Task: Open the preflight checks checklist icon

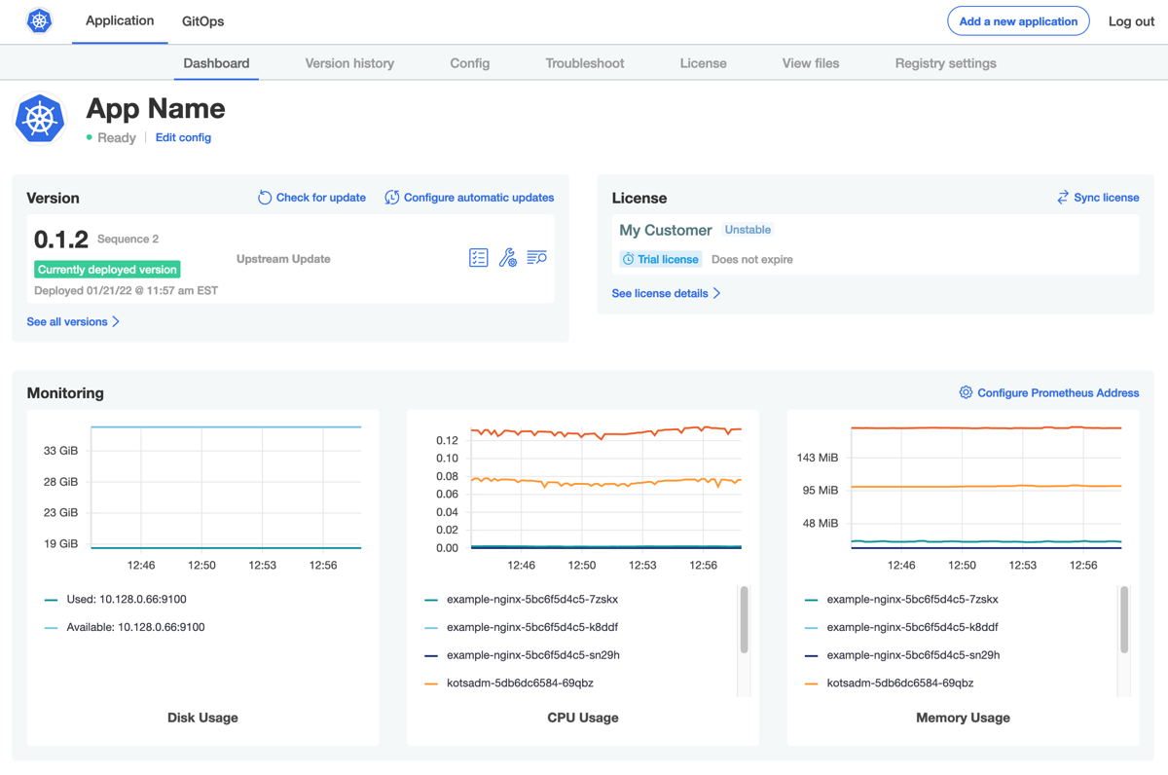Action: click(478, 257)
